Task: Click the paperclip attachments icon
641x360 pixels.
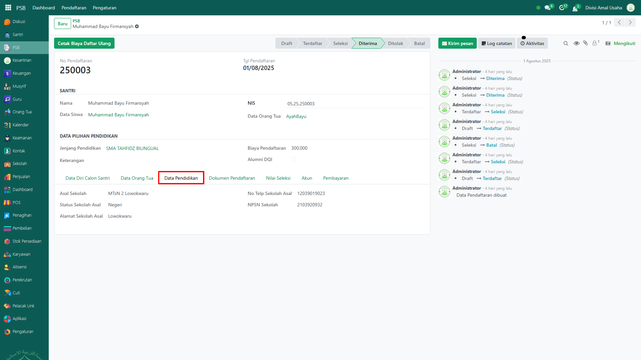Action: tap(586, 43)
